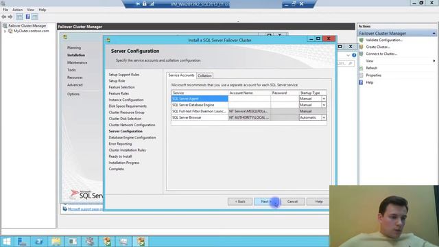Click the Properties action icon

(361, 75)
